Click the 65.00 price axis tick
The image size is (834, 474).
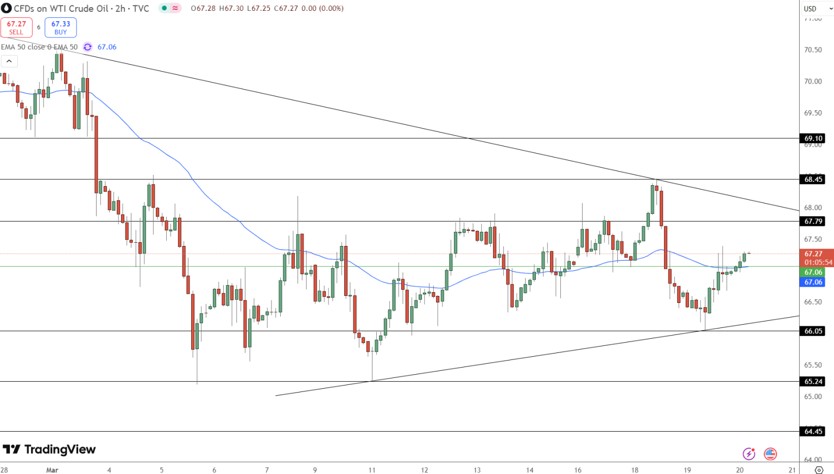pos(813,396)
